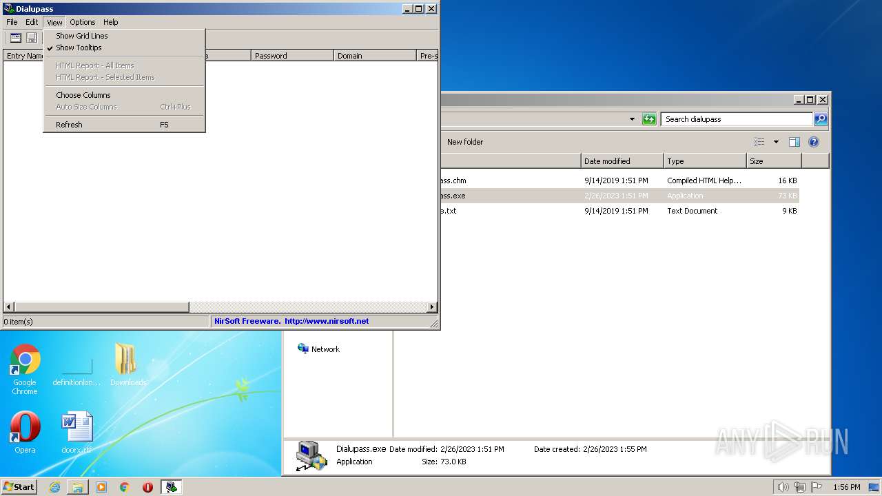Click the green refresh icon in Explorer address bar
Viewport: 882px width, 496px height.
point(649,119)
